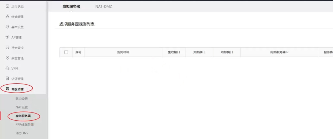Click the 终端管理 terminal icon

7,17
